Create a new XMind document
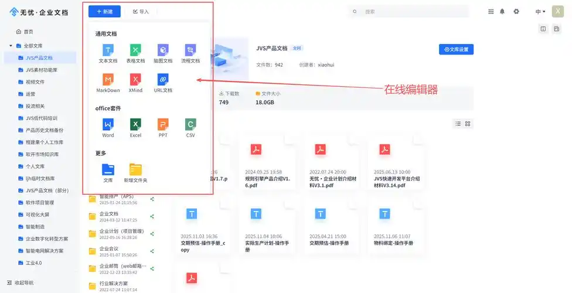 click(135, 83)
